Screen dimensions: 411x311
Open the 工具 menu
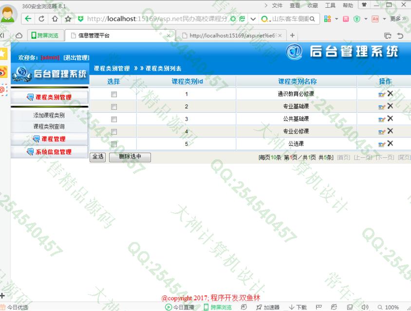(330, 5)
